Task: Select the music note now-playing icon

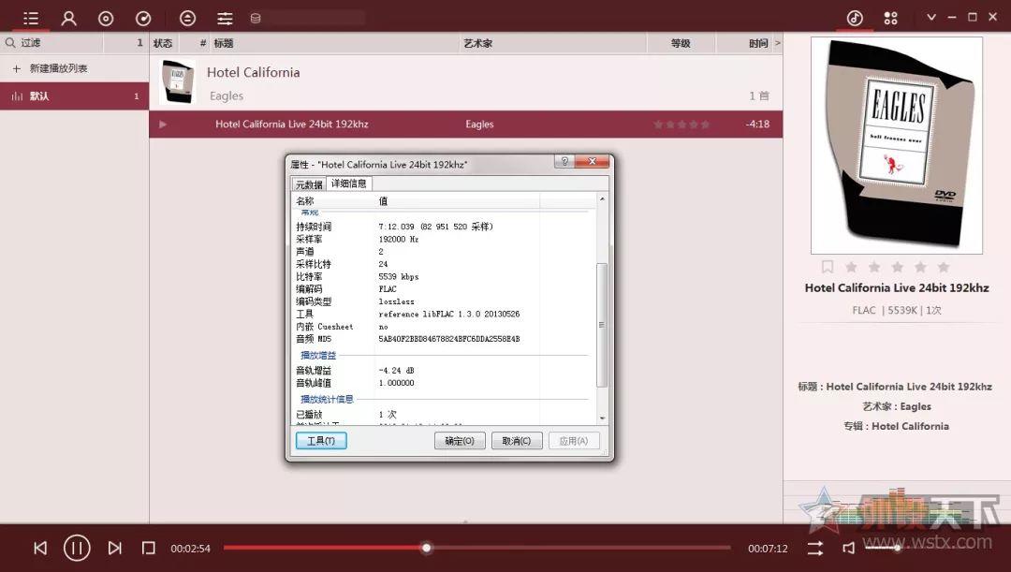Action: pyautogui.click(x=855, y=18)
